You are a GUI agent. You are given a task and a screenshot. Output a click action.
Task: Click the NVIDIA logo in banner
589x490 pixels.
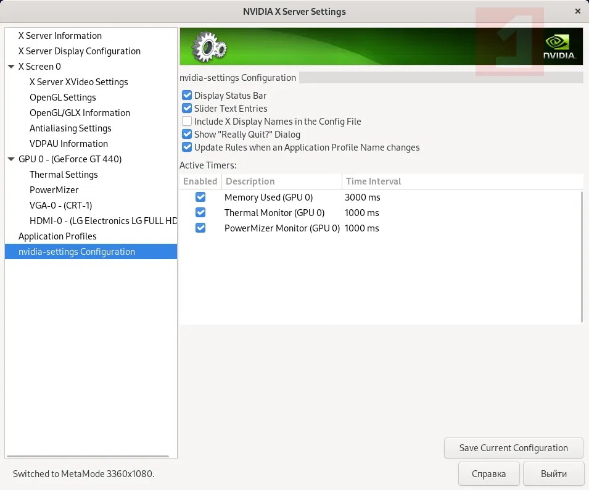tap(559, 47)
